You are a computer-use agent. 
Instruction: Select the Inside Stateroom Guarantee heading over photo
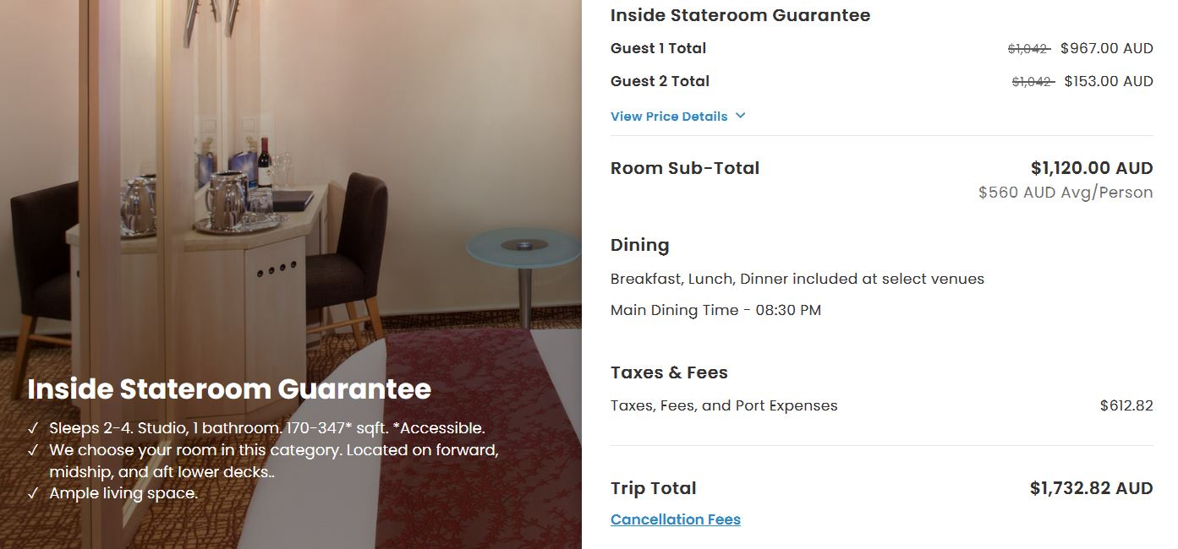click(229, 389)
